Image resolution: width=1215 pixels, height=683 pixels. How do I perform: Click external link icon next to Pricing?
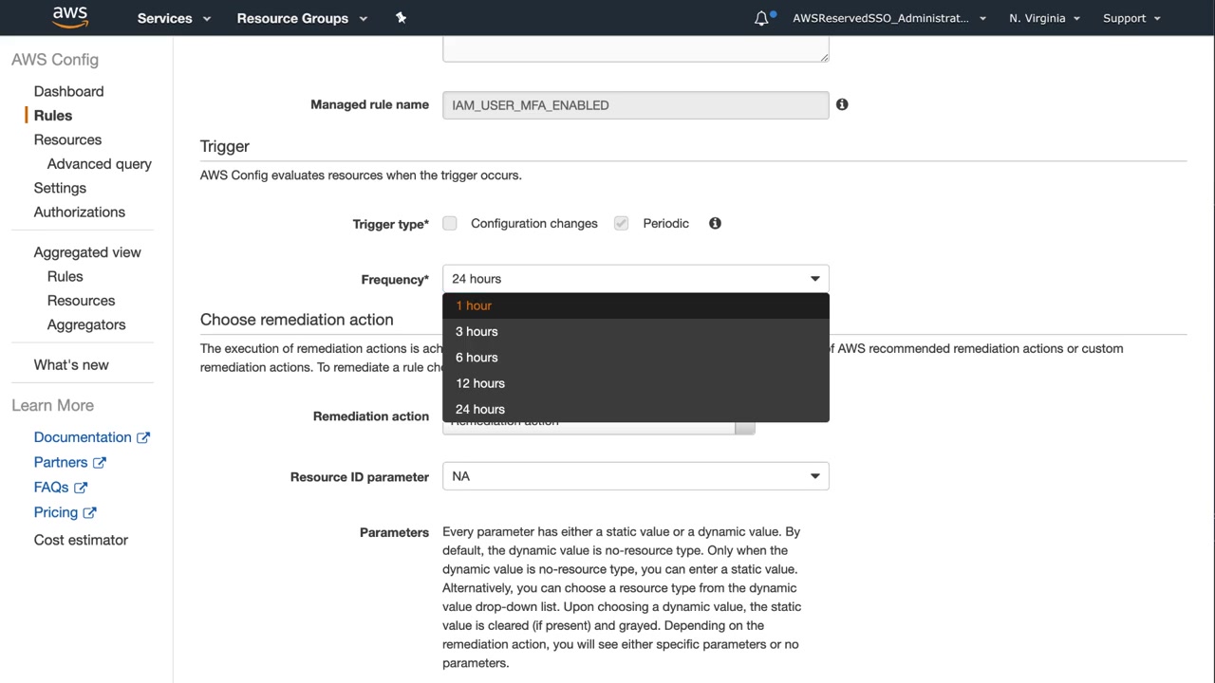(x=90, y=513)
